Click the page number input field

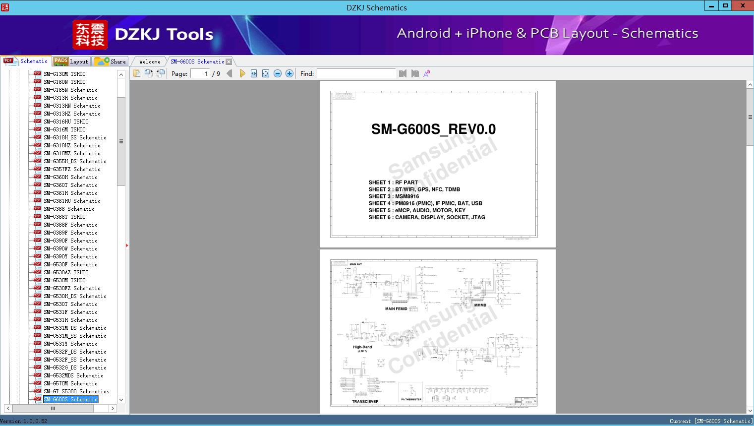[x=200, y=73]
